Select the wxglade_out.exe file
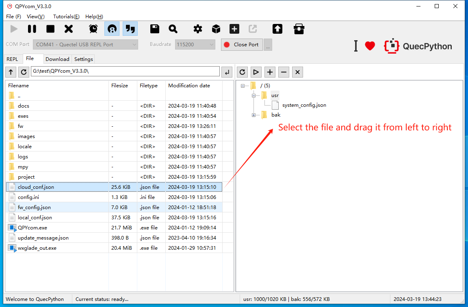The width and height of the screenshot is (468, 307). pyautogui.click(x=114, y=248)
